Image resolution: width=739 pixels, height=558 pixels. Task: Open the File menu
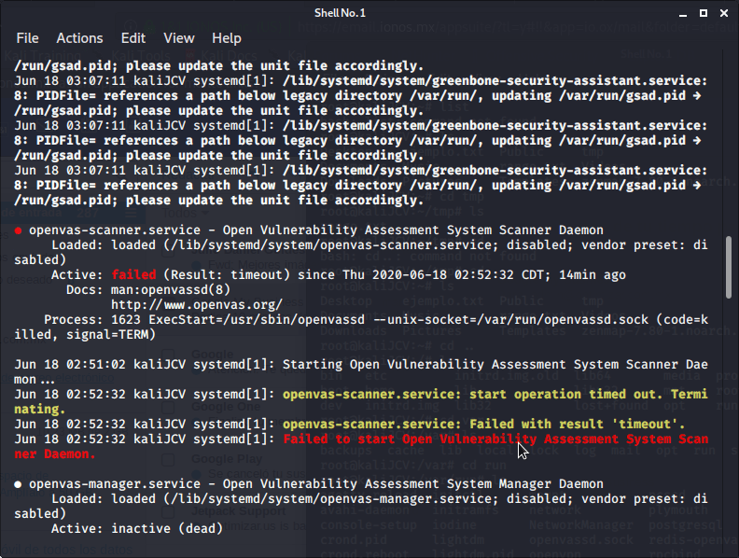click(x=27, y=38)
